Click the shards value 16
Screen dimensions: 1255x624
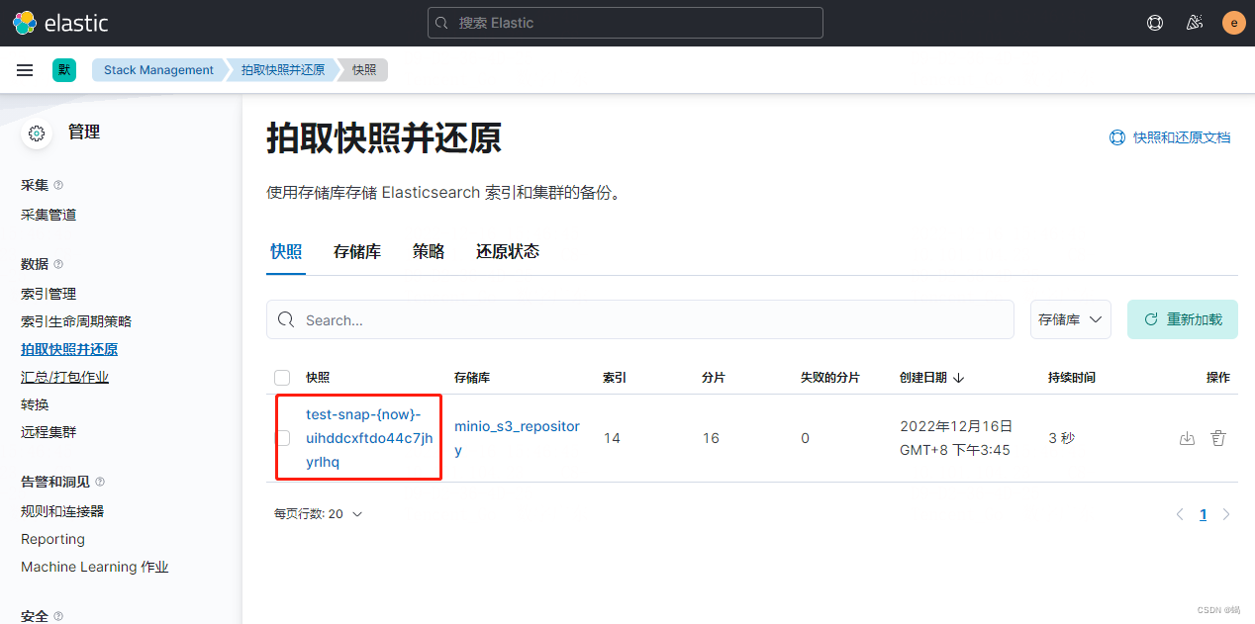711,438
